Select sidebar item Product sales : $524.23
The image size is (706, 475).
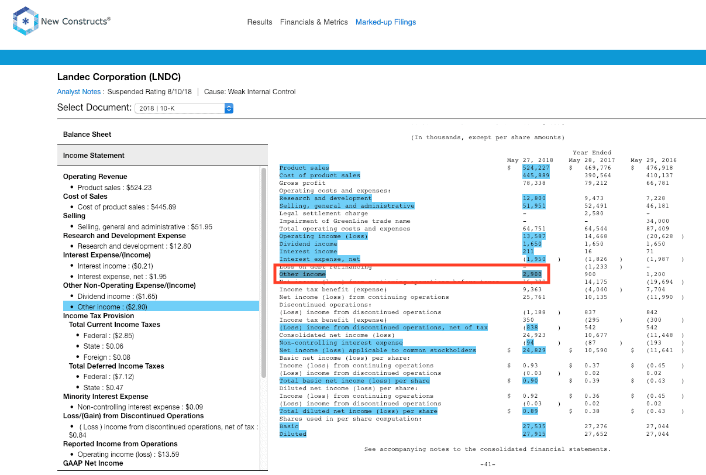click(115, 188)
